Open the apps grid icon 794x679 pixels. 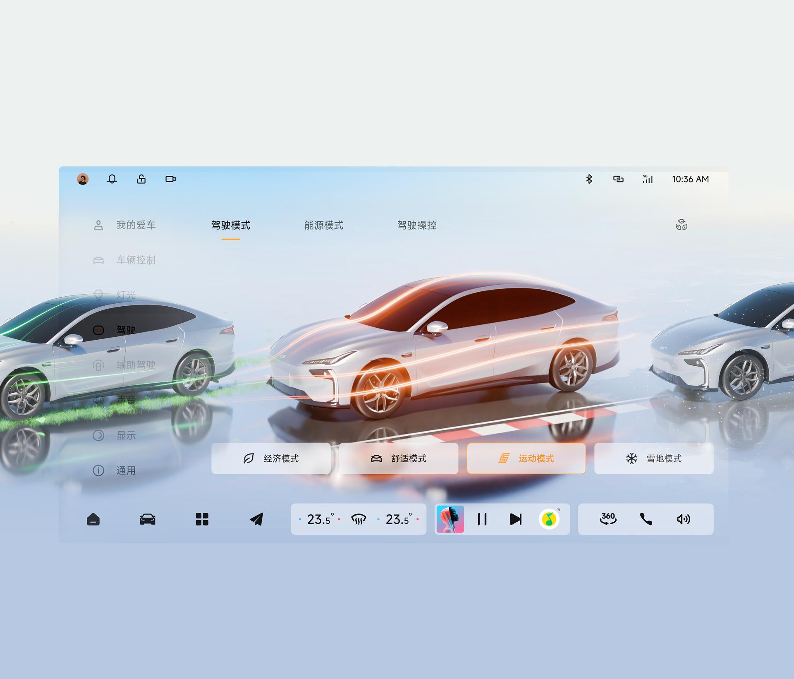pos(202,519)
